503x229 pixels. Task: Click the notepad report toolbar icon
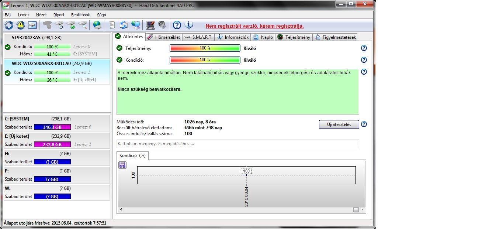112,25
